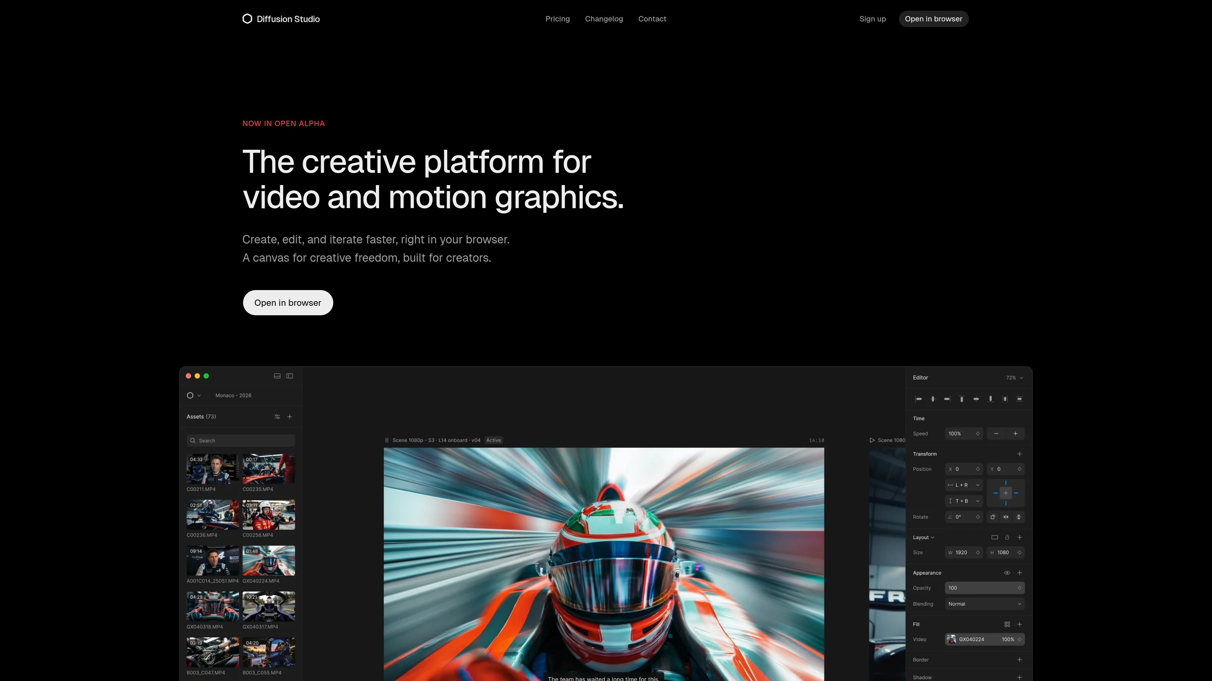Go to the Changelog page
The width and height of the screenshot is (1212, 681).
point(604,19)
